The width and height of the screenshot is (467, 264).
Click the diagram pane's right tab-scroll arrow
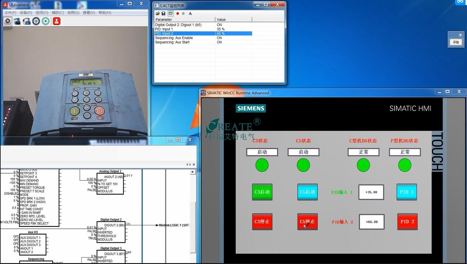tap(190, 164)
